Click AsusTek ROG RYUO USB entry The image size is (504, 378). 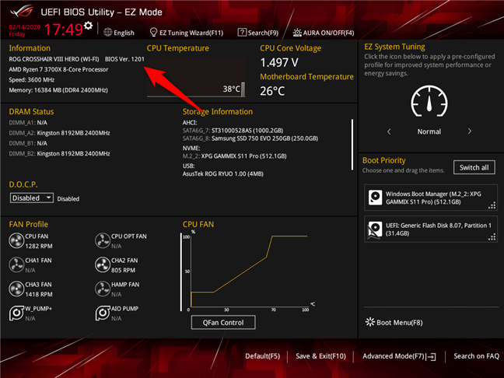(x=222, y=174)
